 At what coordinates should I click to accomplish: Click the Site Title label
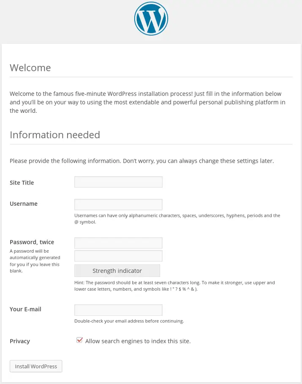click(x=22, y=182)
